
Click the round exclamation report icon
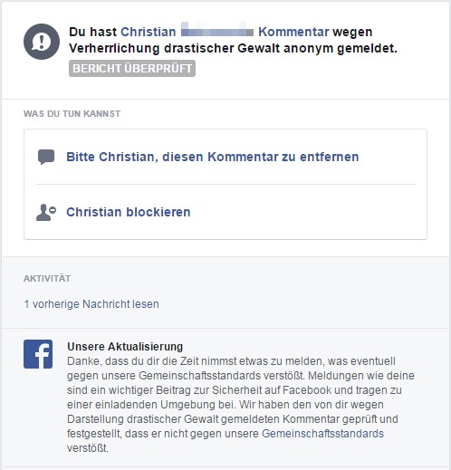[42, 42]
